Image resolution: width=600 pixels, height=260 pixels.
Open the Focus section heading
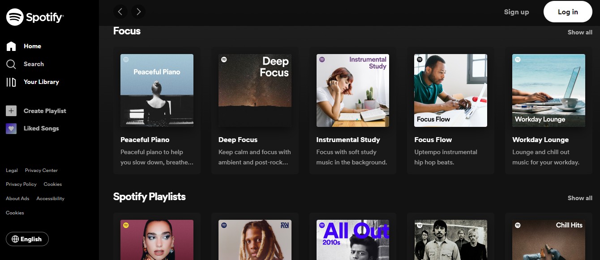click(127, 31)
